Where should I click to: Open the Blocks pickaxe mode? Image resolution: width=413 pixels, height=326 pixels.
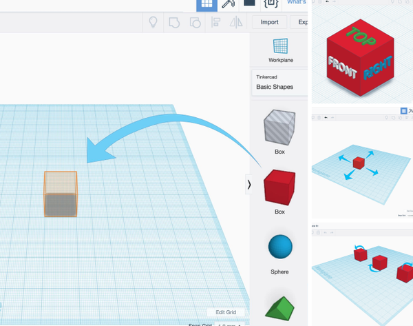(228, 5)
